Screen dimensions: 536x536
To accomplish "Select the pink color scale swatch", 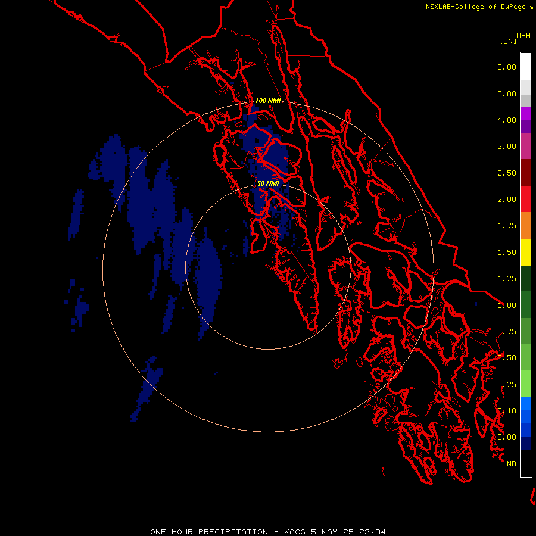I will (x=526, y=146).
